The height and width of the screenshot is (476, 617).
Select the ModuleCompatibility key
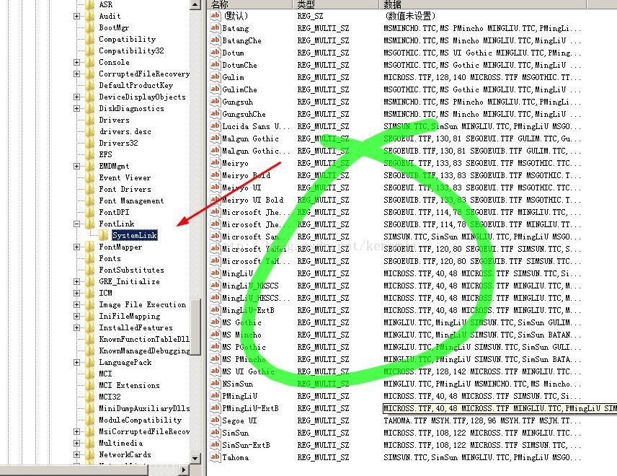(x=141, y=420)
